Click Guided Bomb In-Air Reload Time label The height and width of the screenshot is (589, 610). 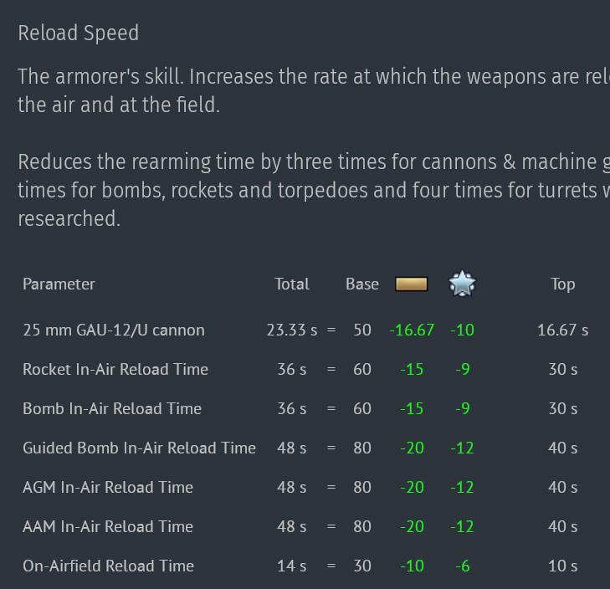[139, 448]
